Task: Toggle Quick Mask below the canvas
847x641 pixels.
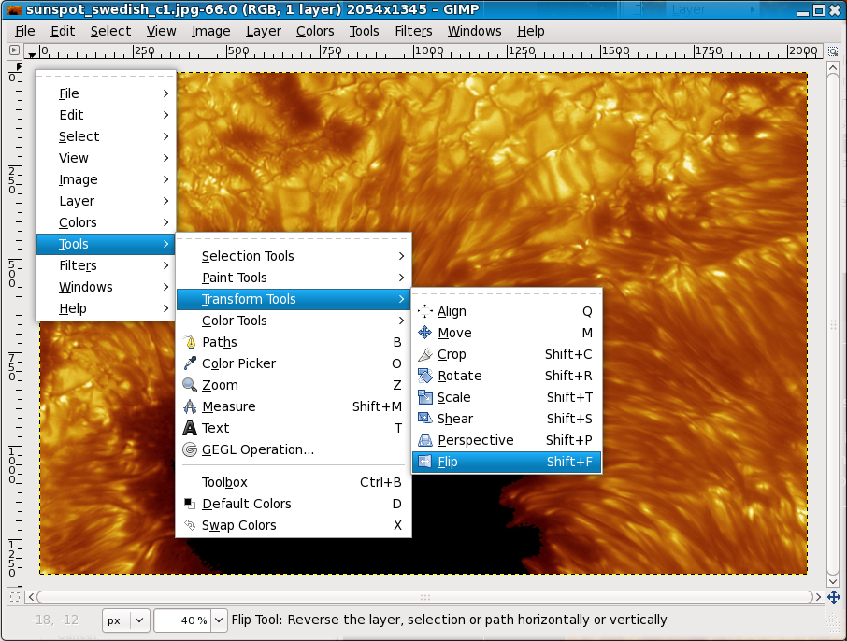Action: (15, 597)
